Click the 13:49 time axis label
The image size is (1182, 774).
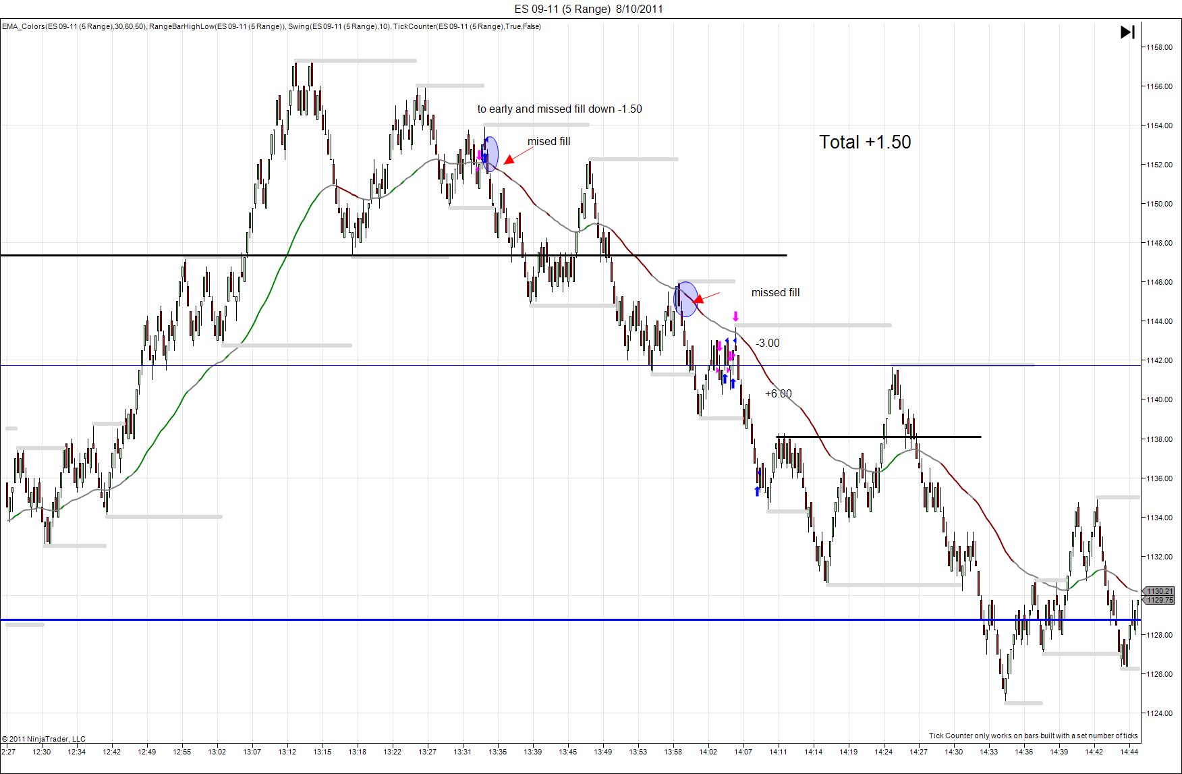coord(603,752)
